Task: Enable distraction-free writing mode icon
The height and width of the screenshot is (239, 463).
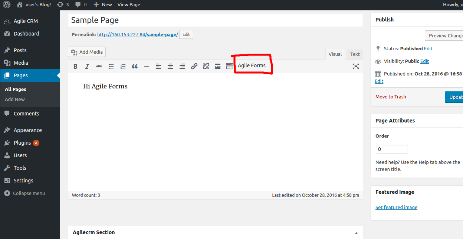Action: [356, 66]
